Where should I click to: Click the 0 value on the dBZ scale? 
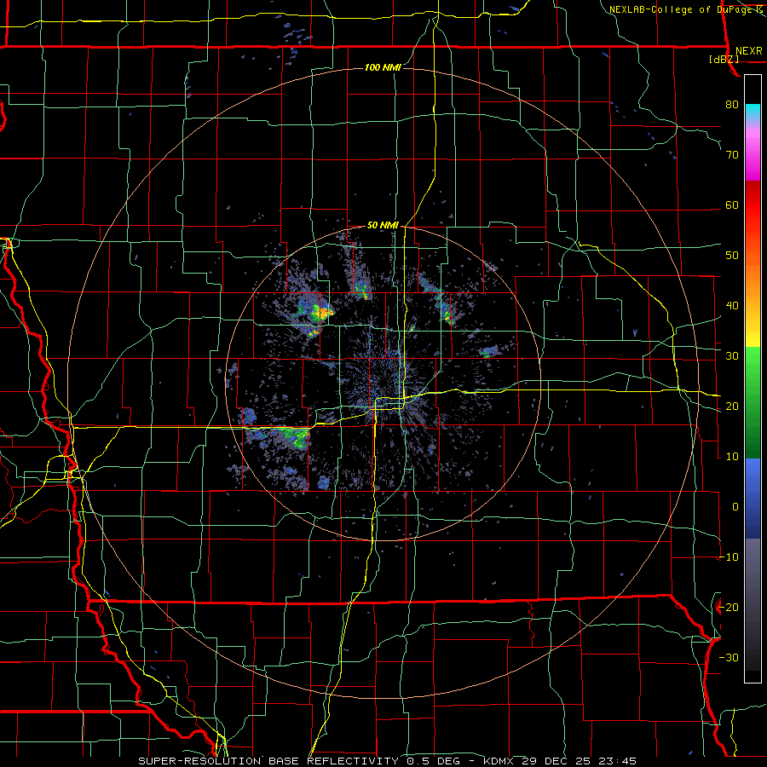pos(735,507)
